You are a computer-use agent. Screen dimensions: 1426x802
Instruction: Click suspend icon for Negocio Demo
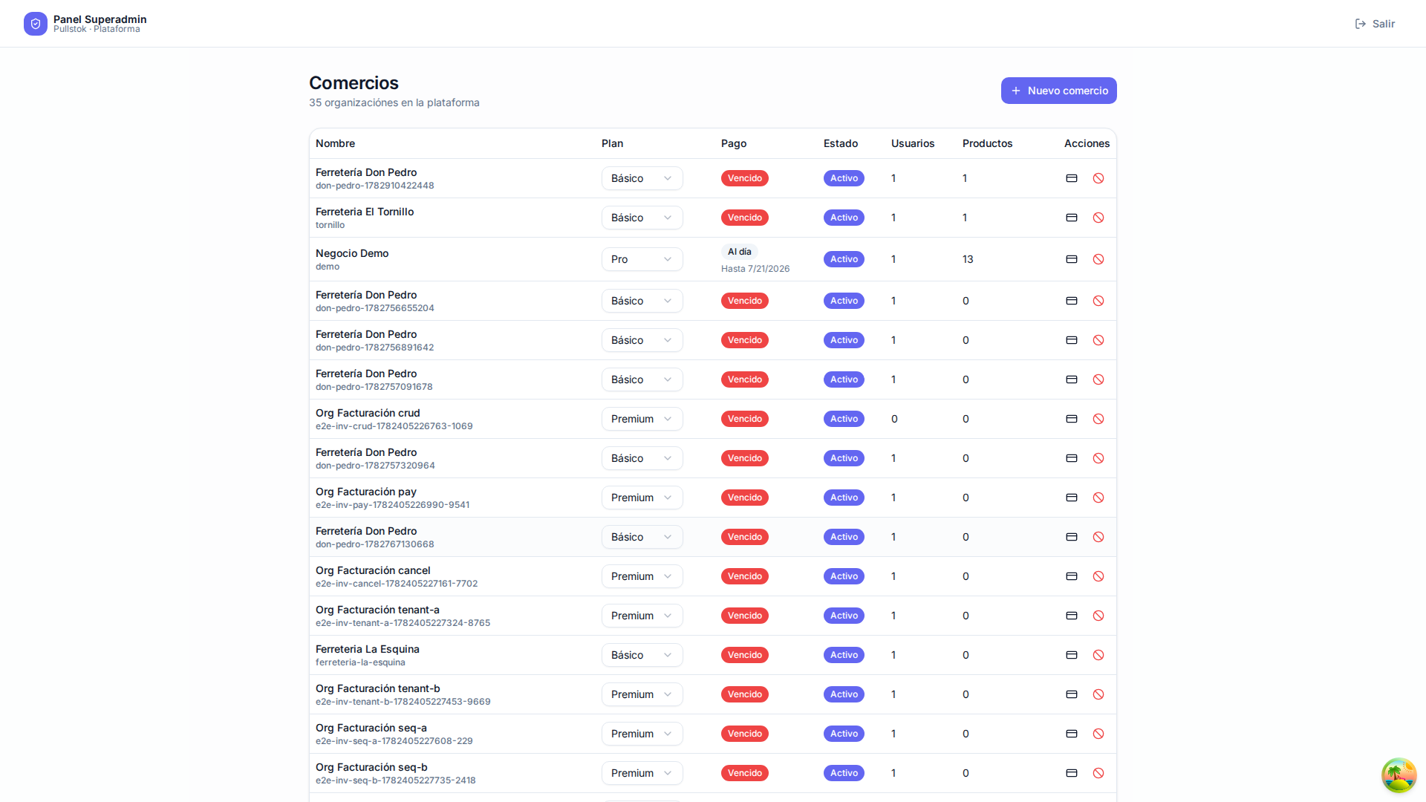point(1098,259)
